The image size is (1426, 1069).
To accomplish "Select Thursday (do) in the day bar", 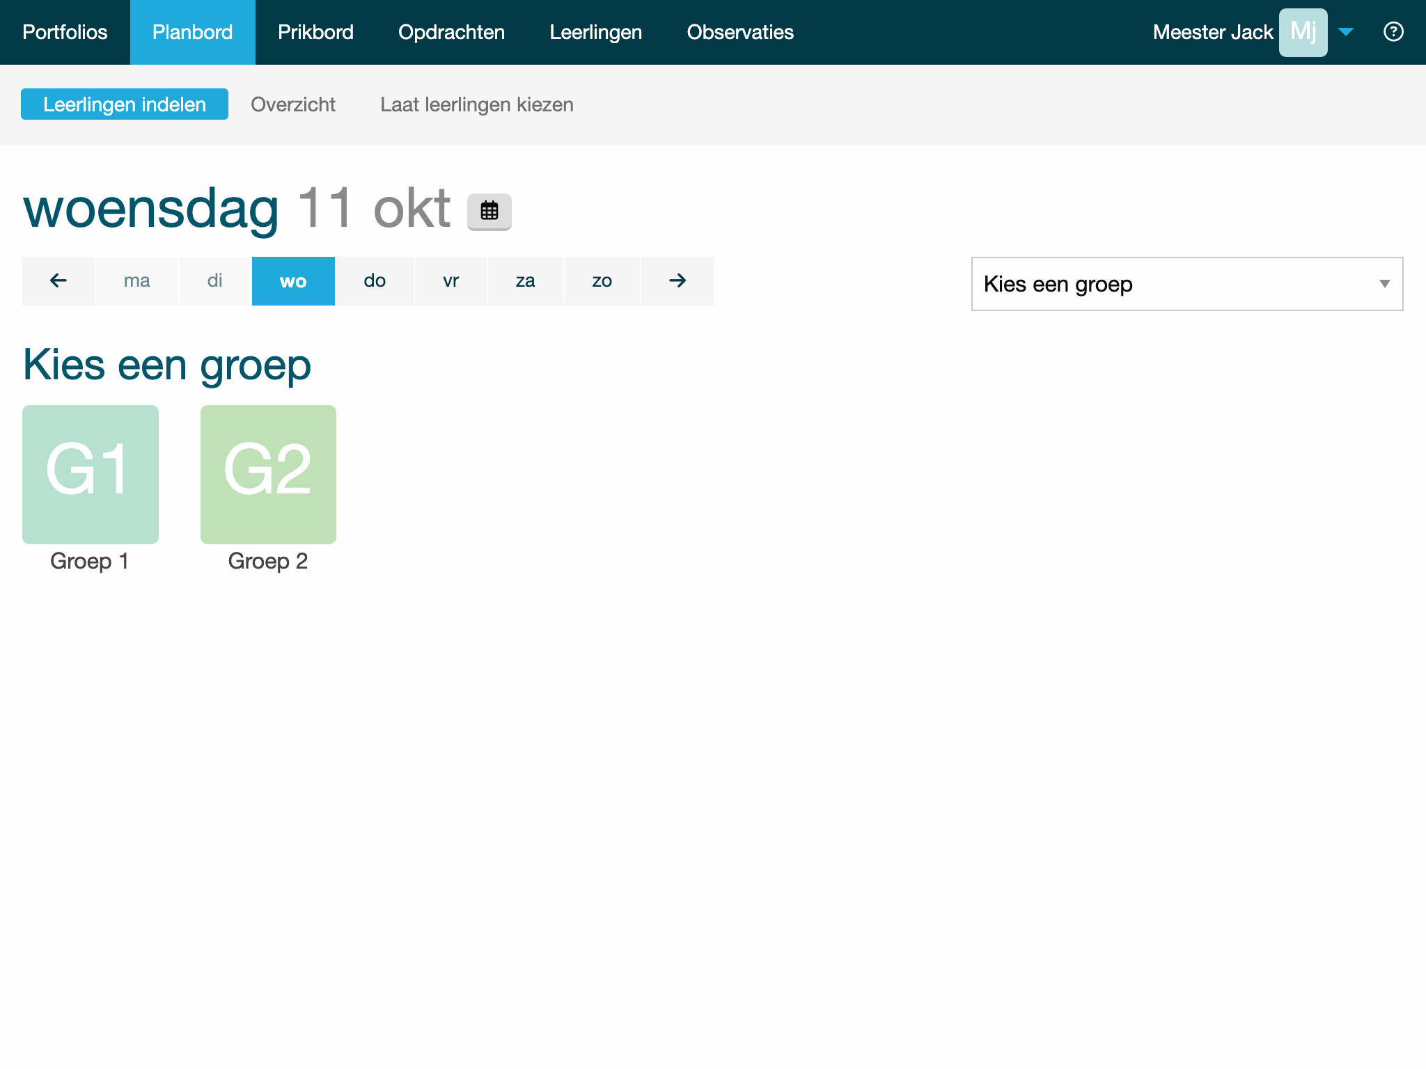I will (375, 281).
